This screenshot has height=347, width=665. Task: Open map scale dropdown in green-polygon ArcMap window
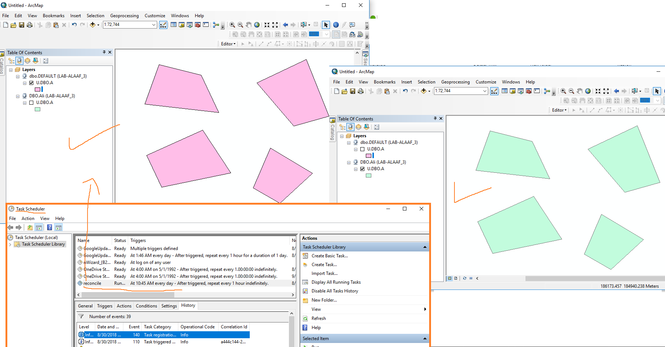[485, 91]
